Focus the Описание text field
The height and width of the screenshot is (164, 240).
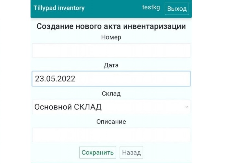click(x=111, y=135)
